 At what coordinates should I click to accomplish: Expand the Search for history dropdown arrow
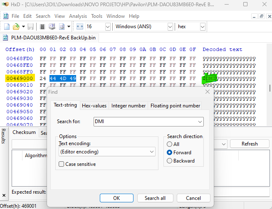click(x=200, y=122)
